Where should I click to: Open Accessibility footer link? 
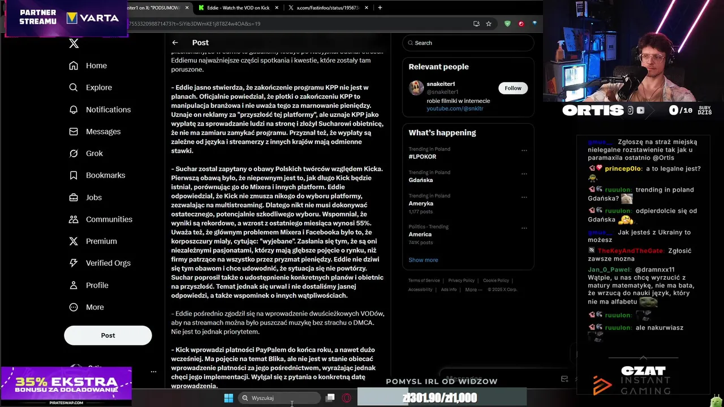point(420,289)
